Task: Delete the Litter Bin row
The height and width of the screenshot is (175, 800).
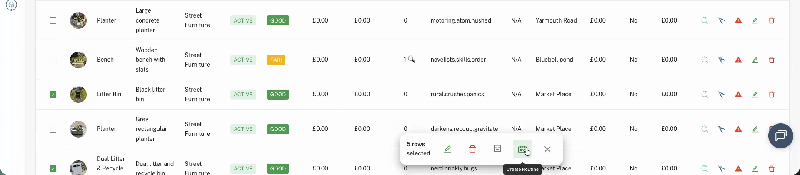Action: point(772,95)
